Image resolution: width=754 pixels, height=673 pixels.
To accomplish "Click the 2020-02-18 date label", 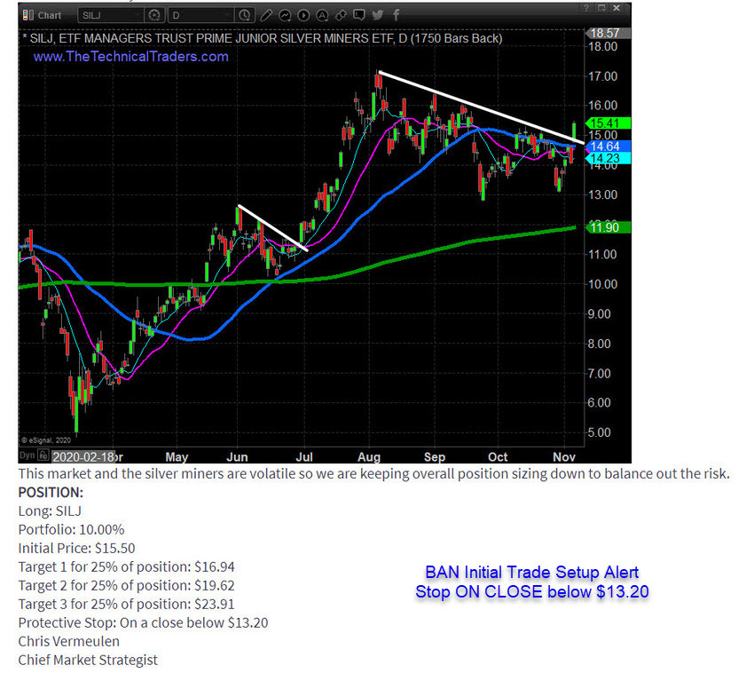I will click(x=83, y=456).
